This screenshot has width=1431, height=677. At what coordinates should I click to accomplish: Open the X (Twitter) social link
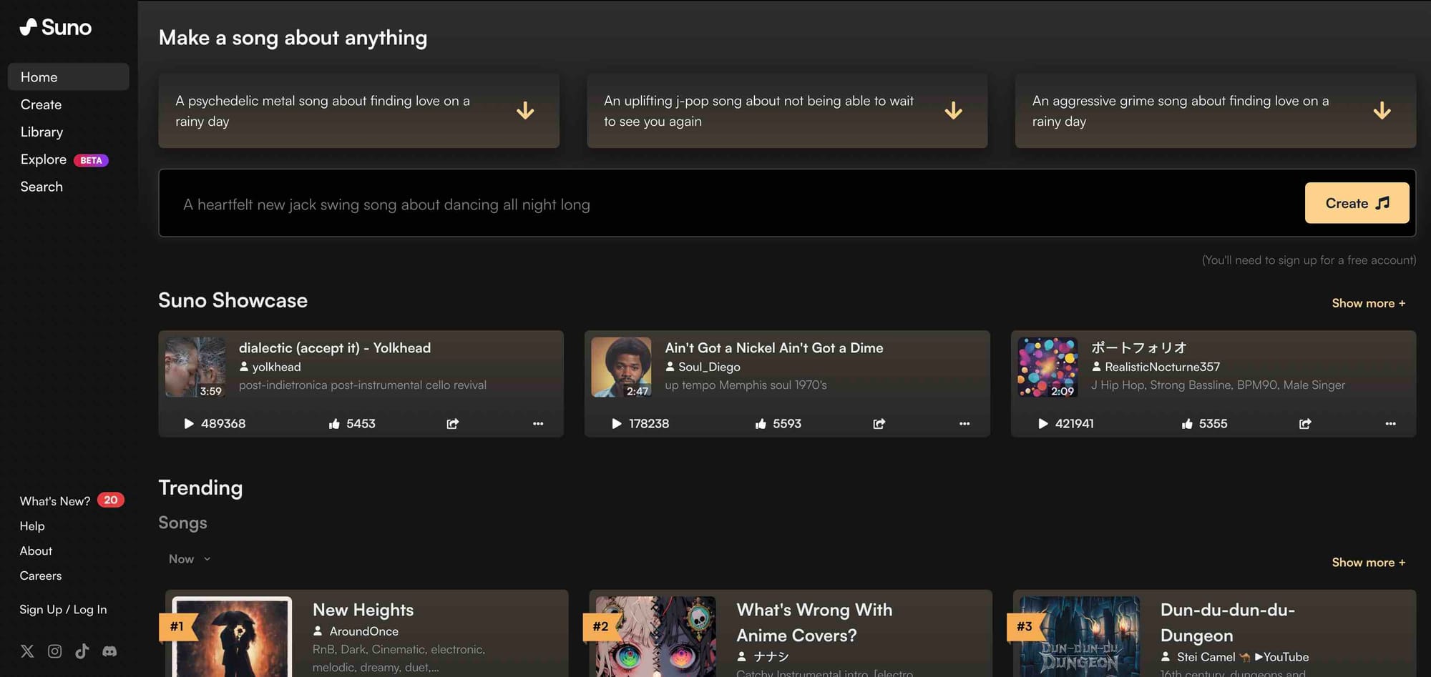point(27,651)
